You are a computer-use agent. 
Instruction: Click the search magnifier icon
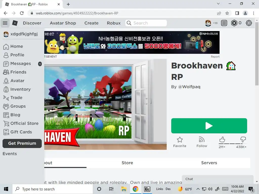129,23
